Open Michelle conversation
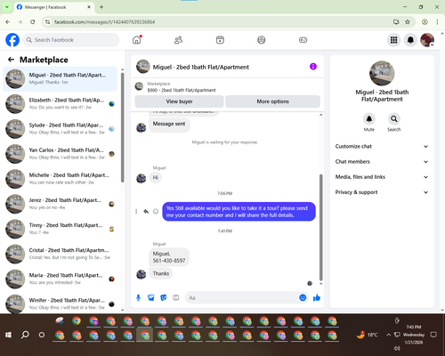445x356 pixels. click(60, 179)
